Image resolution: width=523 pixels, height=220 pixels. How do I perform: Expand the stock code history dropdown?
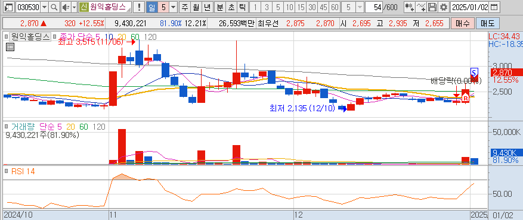click(45, 7)
